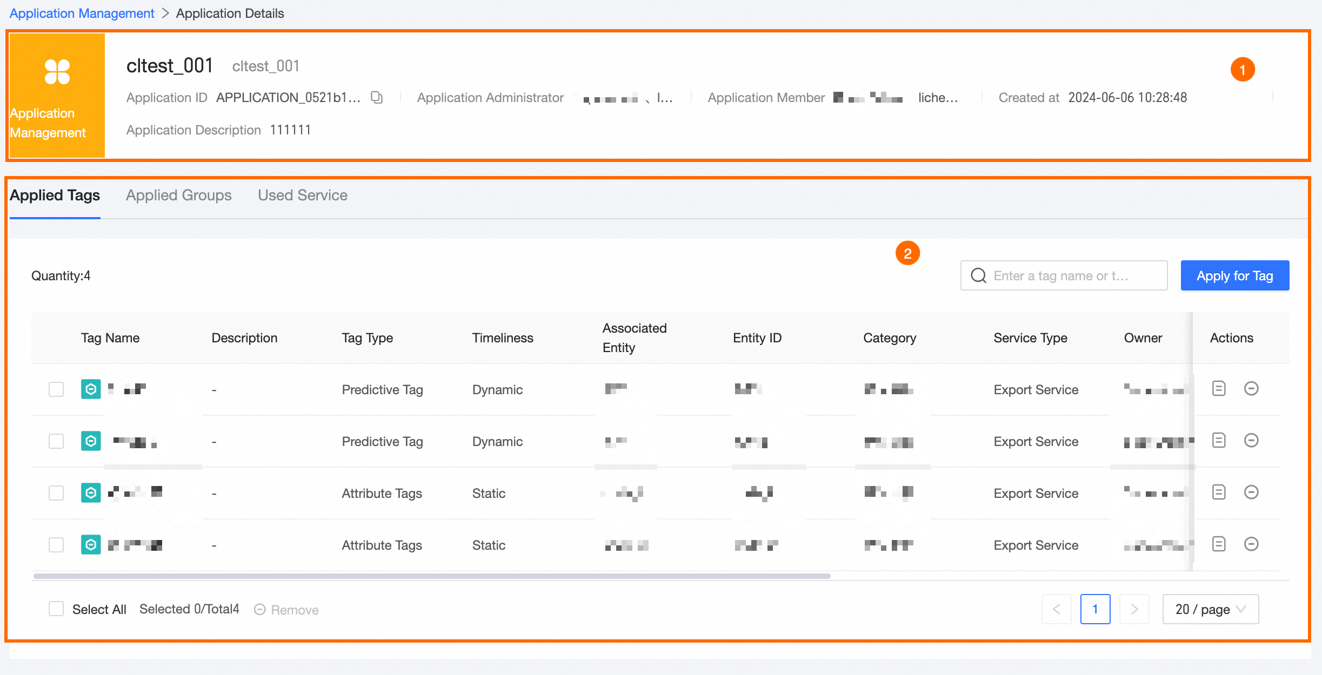Click the Application Management orange tile icon
The height and width of the screenshot is (675, 1322).
57,72
